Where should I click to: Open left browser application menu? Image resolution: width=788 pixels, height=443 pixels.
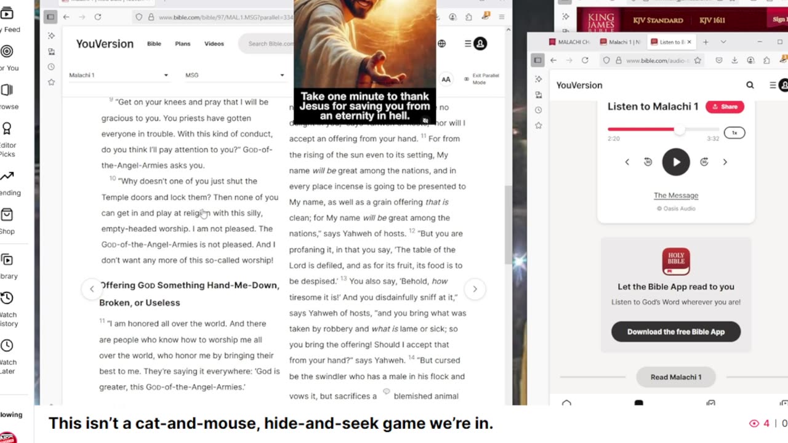502,17
